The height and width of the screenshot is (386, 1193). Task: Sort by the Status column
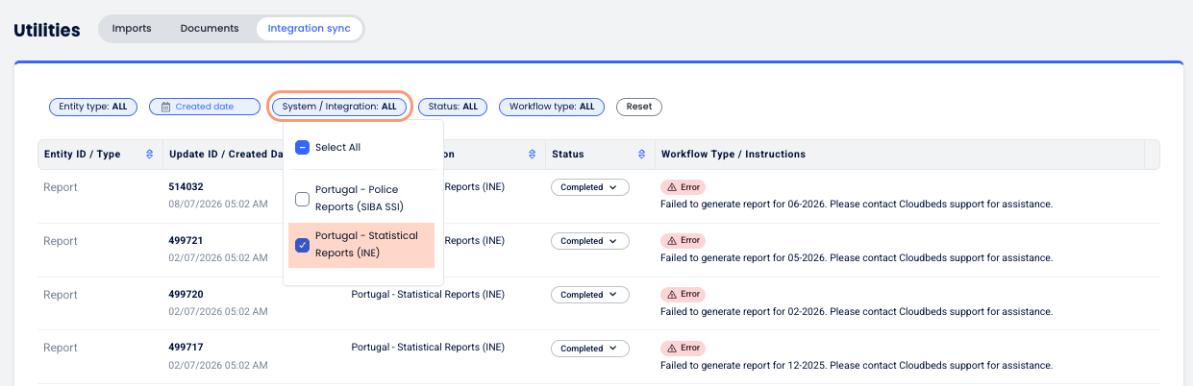[642, 155]
